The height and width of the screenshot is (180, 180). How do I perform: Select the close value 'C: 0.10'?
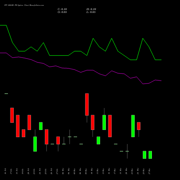coord(62,9)
